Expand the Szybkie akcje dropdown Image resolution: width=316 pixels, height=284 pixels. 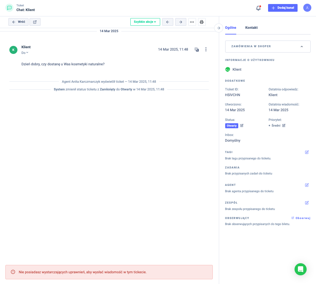pyautogui.click(x=145, y=22)
